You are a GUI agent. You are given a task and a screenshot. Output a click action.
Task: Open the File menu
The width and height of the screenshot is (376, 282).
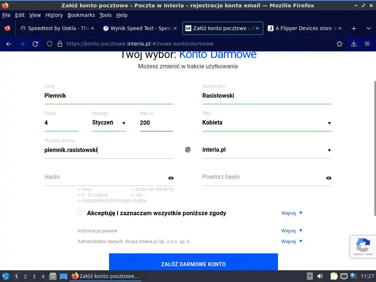(6, 15)
